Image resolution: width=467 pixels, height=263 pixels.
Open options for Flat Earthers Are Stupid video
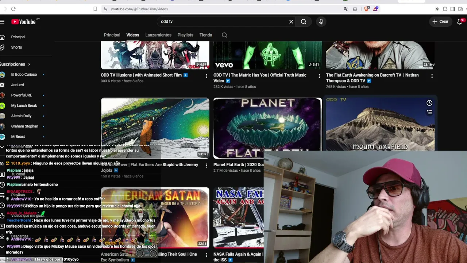(207, 165)
